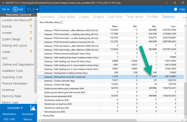Open note icon next to Location and Resource

pyautogui.click(x=31, y=20)
